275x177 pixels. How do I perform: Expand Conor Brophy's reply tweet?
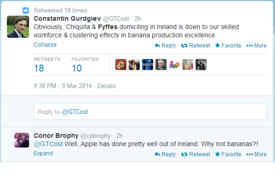pyautogui.click(x=43, y=153)
